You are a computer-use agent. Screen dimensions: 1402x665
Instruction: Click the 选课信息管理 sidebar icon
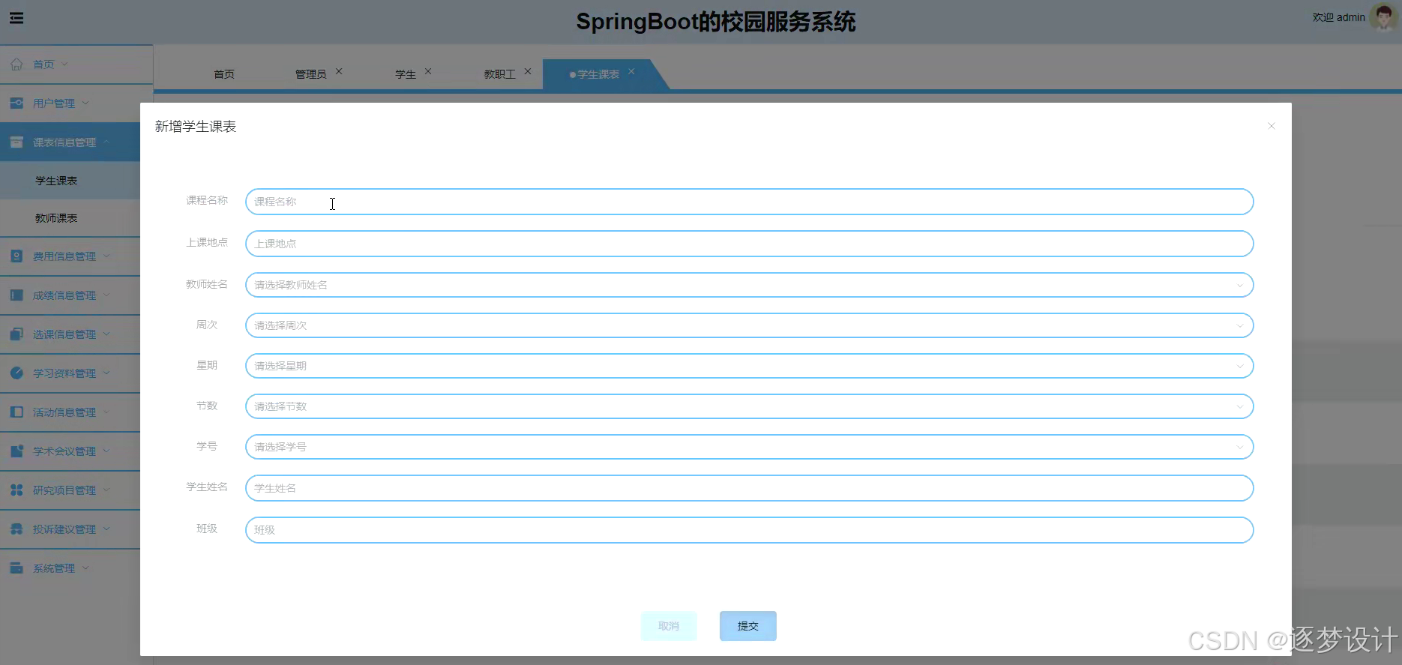coord(16,334)
